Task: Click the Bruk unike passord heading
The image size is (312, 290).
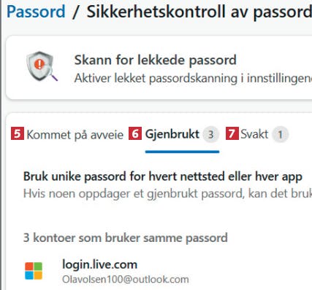Action: [x=163, y=176]
